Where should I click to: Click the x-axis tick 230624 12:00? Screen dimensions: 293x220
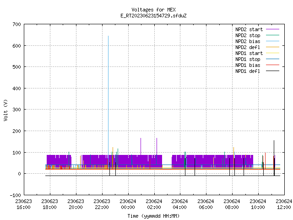coord(284,204)
